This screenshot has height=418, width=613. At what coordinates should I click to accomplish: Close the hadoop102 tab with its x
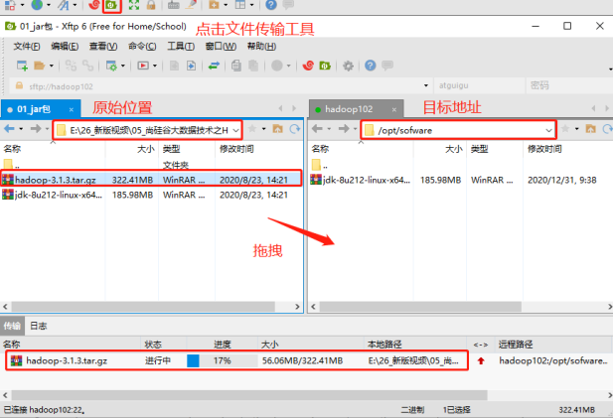tap(394, 110)
